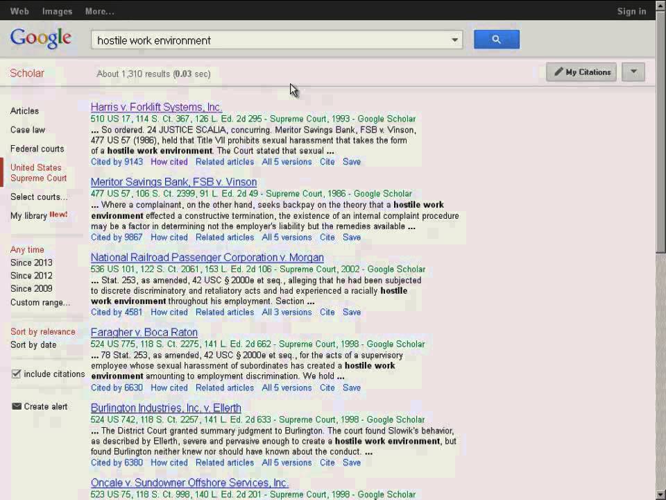Expand the dropdown next to My Citations
The width and height of the screenshot is (666, 500).
[633, 72]
